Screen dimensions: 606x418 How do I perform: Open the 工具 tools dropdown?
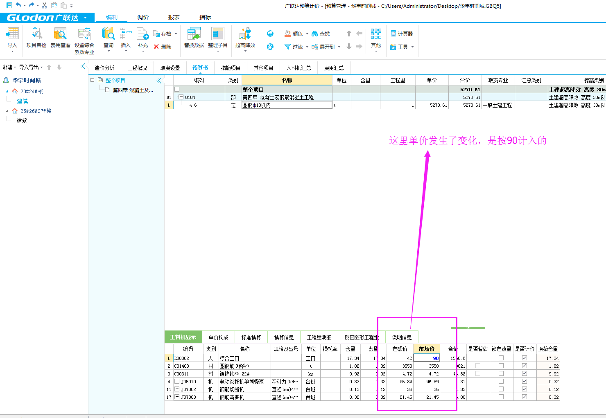412,47
